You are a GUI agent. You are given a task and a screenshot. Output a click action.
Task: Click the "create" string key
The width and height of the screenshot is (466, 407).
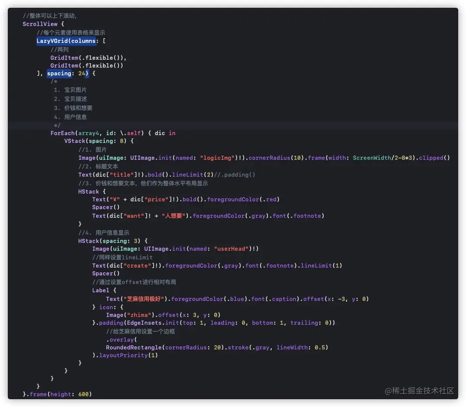tap(137, 266)
